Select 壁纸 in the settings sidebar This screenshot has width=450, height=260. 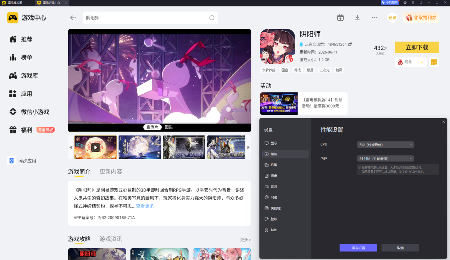point(285,219)
